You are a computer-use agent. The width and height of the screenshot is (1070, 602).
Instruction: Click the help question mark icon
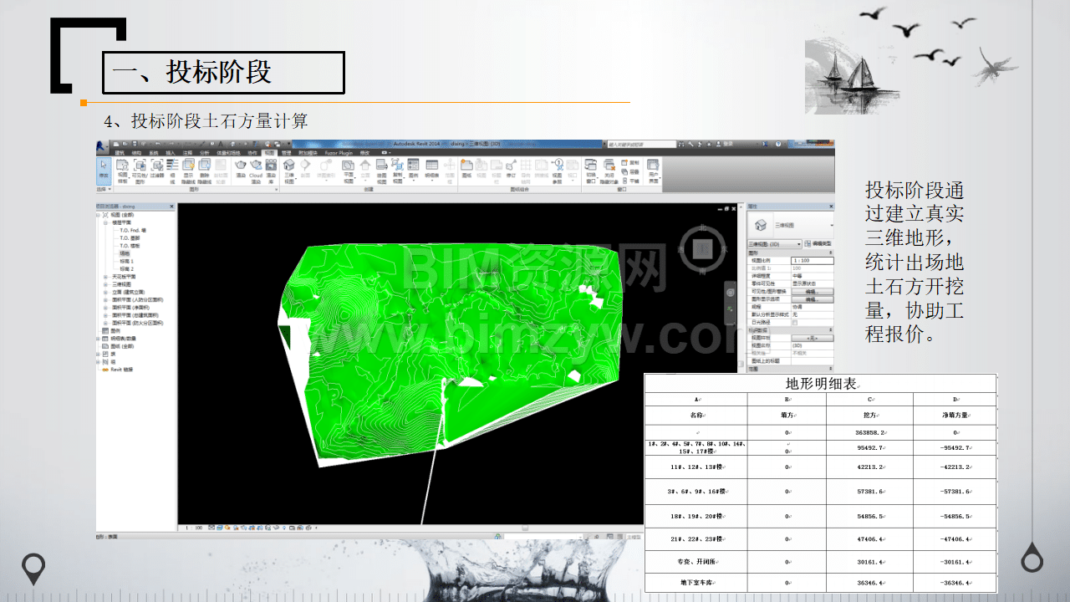778,144
